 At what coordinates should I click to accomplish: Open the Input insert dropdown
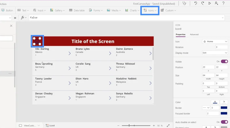39,10
